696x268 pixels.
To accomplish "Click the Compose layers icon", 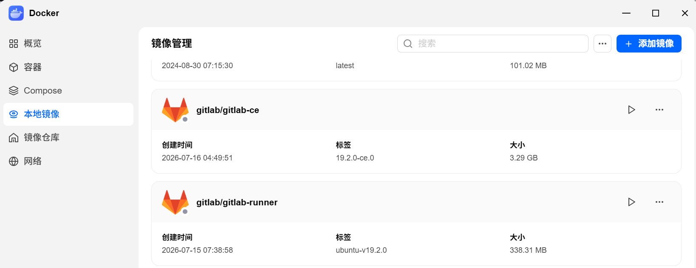I will [x=14, y=91].
